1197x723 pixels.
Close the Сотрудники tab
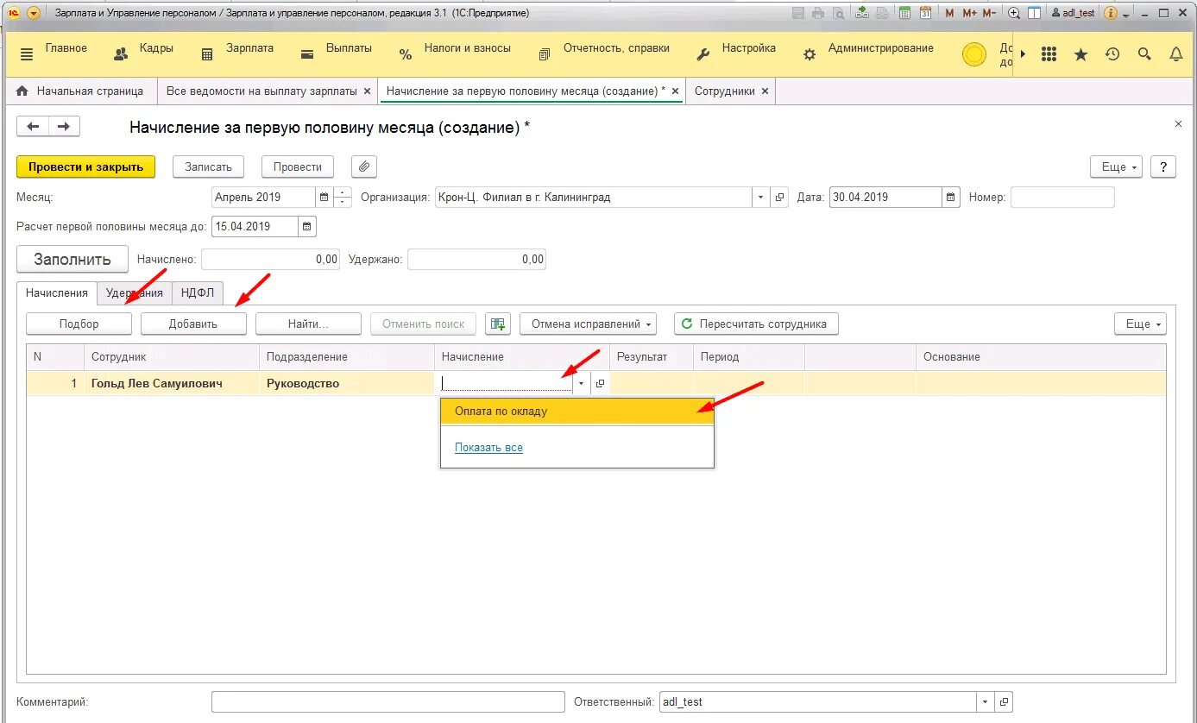765,91
